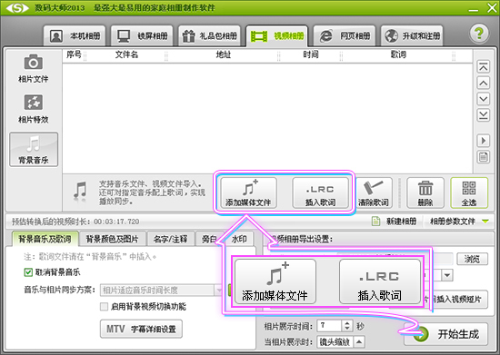
Task: Move selected item up one row
Action: pyautogui.click(x=483, y=84)
